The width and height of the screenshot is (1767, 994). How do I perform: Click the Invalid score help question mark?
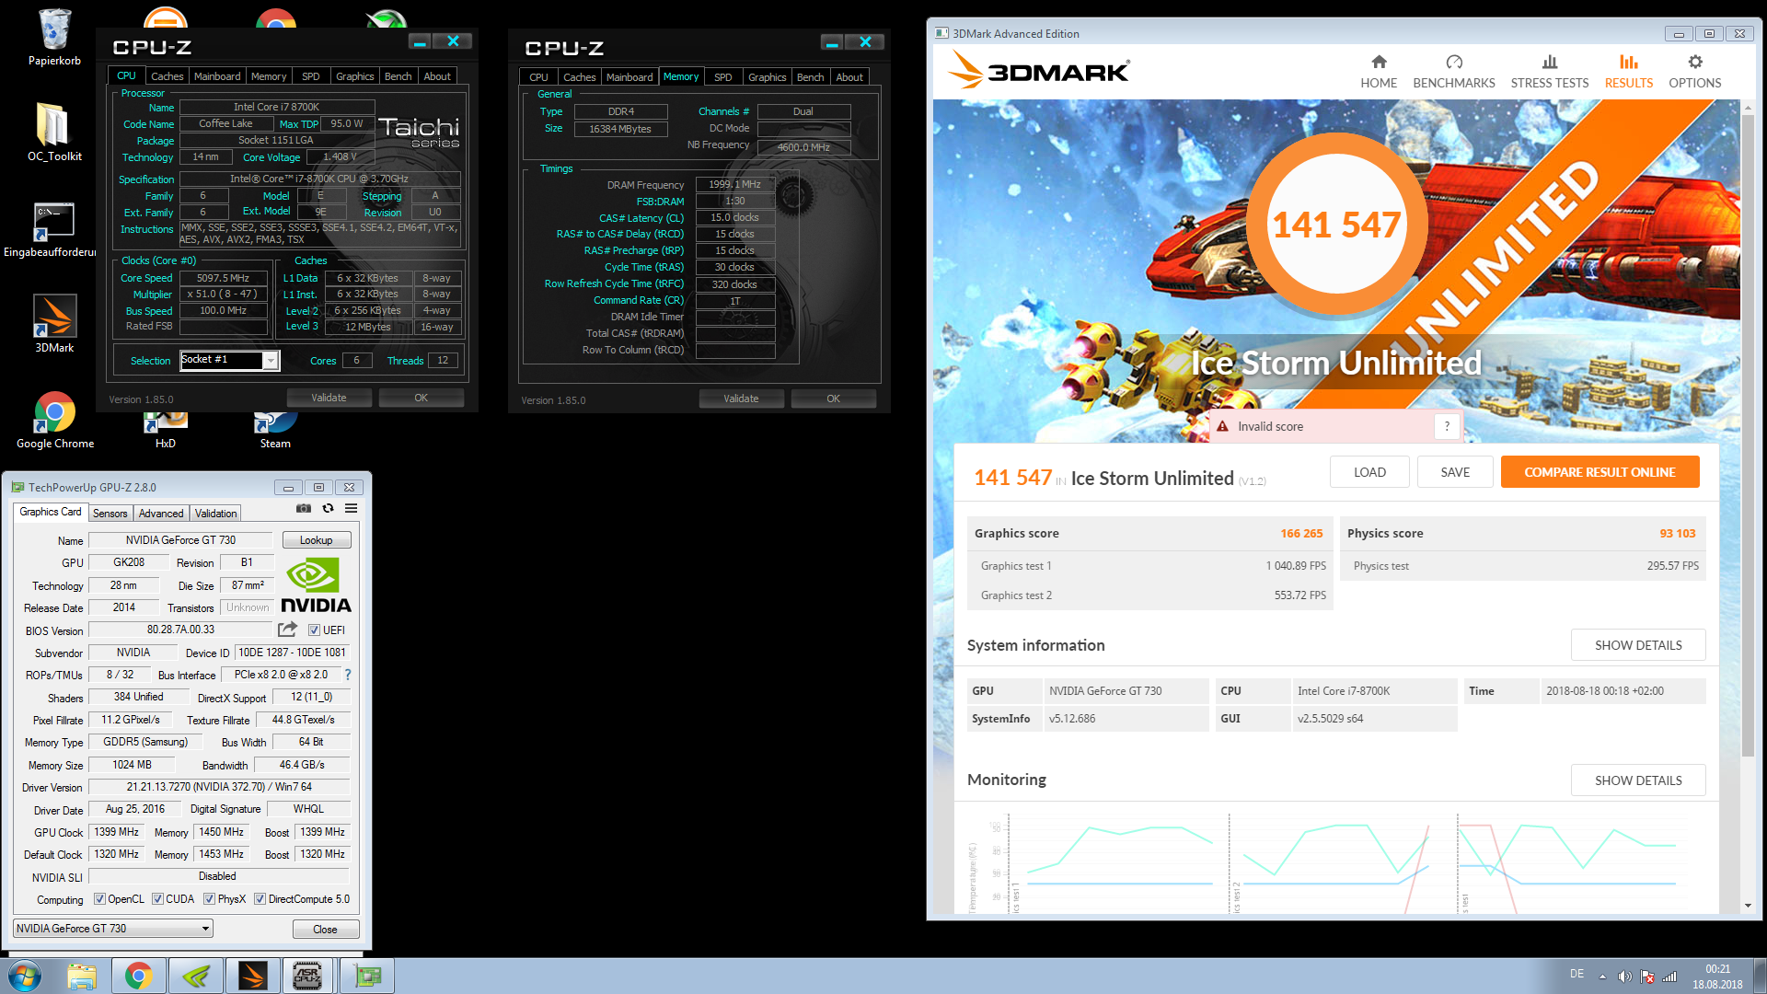coord(1447,426)
